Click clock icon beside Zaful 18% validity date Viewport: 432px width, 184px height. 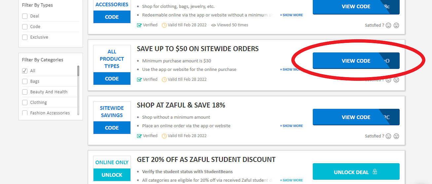tap(164, 136)
